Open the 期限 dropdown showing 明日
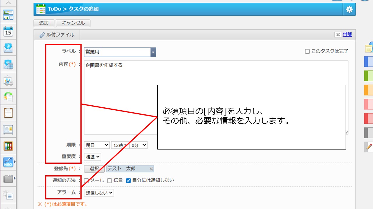Image resolution: width=373 pixels, height=209 pixels. 97,145
